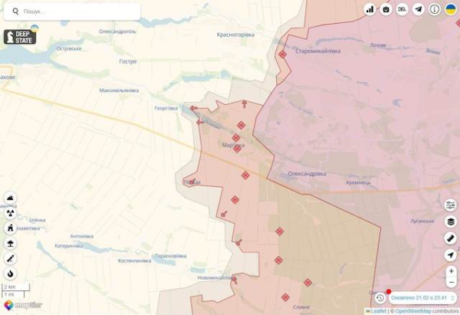
Task: Switch language via Ukrainian flag button
Action: 450,9
